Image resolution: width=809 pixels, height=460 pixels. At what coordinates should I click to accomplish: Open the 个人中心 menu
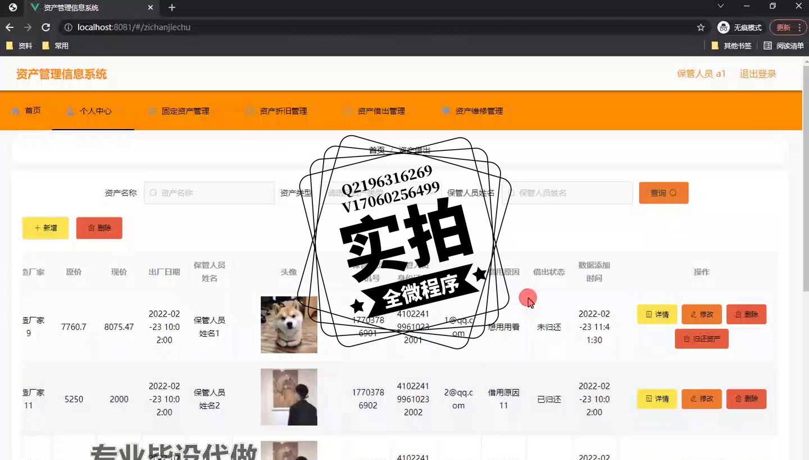93,111
